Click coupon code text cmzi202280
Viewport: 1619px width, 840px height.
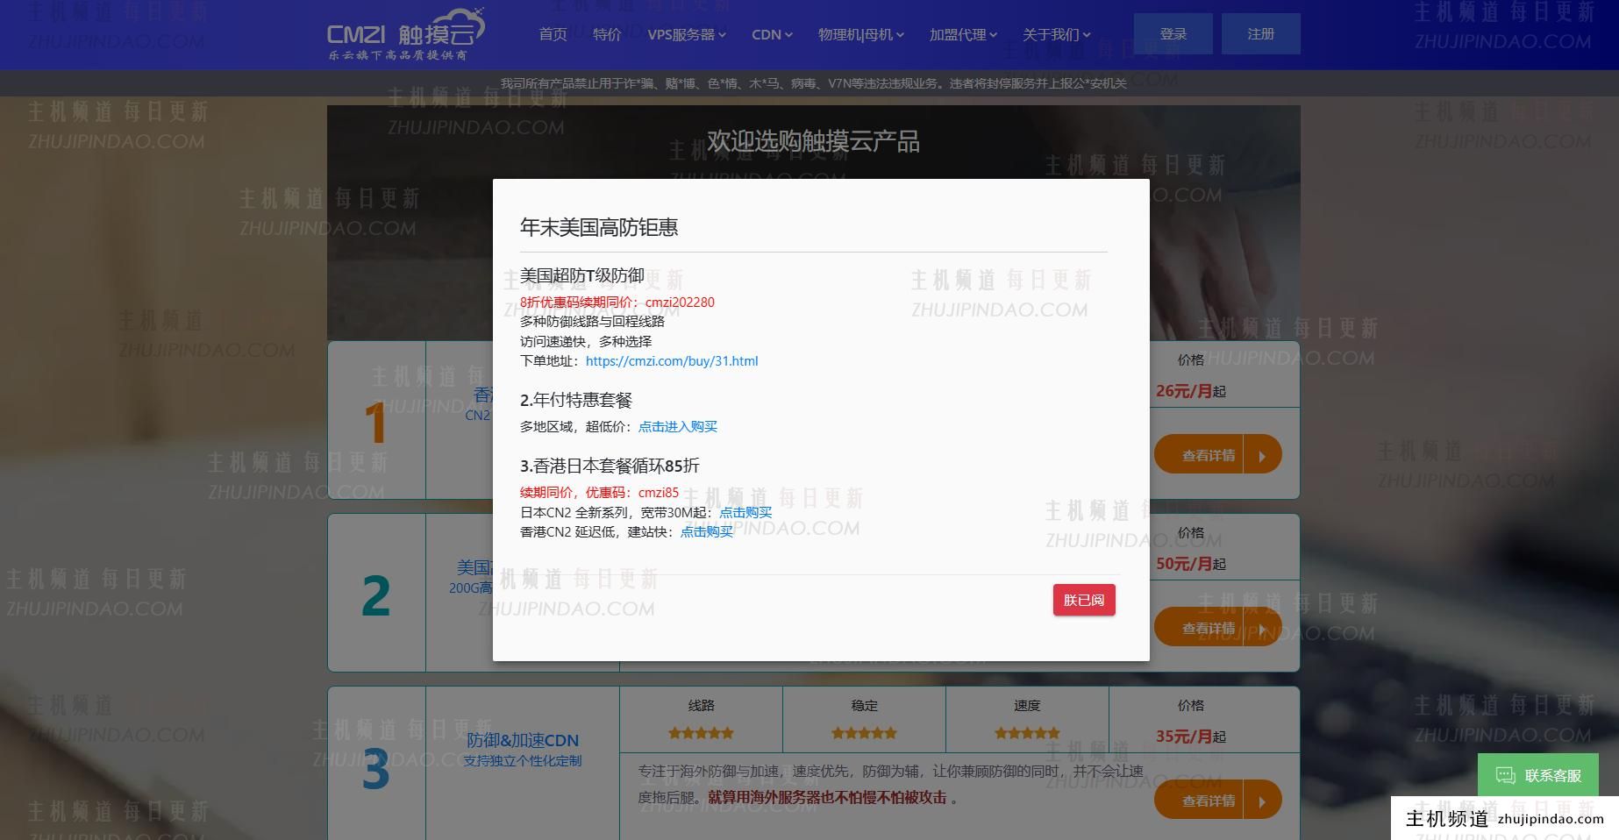[680, 302]
